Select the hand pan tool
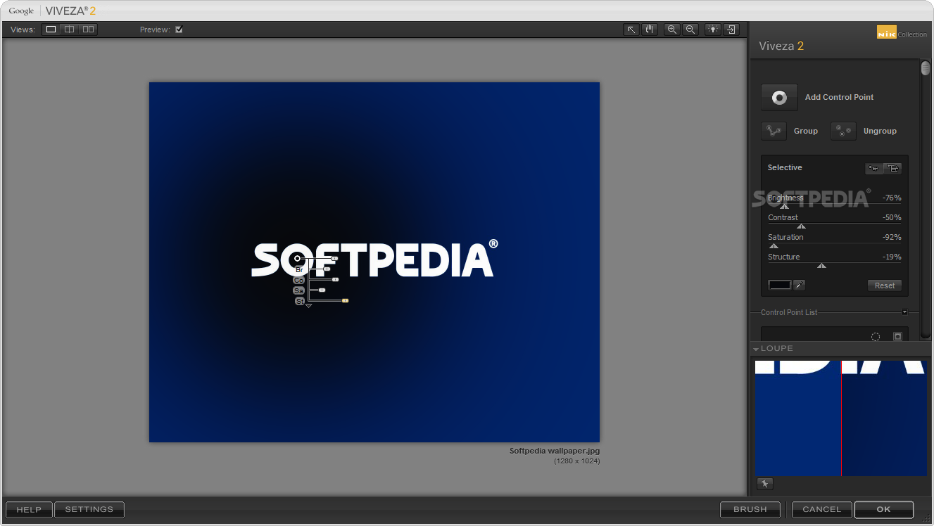 [x=649, y=30]
